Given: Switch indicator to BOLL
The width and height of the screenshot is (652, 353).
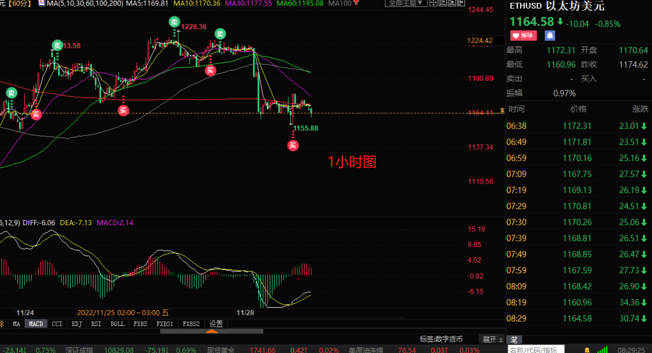Looking at the screenshot, I should (x=117, y=324).
